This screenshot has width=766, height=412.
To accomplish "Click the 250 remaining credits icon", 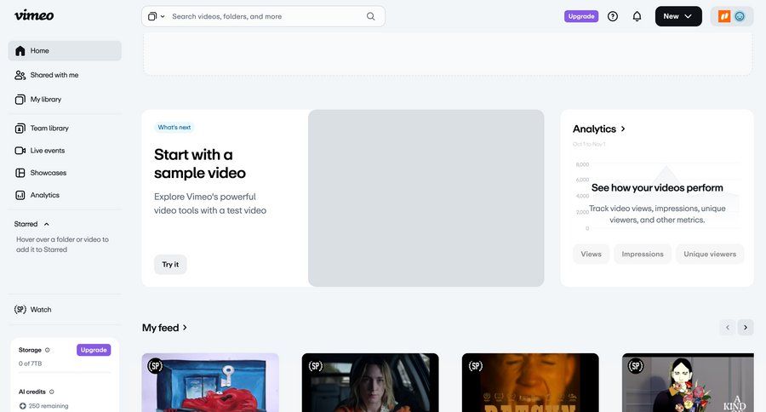I will 22,406.
